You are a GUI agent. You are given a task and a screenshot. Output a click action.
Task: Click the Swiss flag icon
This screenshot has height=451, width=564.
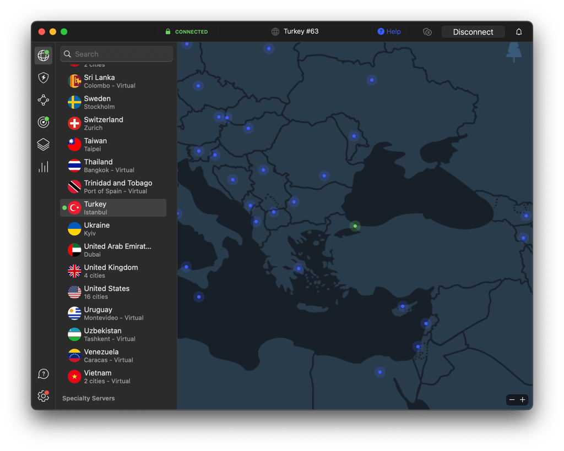click(74, 123)
